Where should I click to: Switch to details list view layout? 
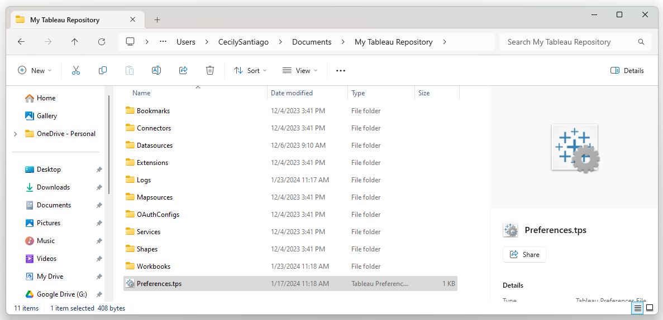(x=638, y=308)
